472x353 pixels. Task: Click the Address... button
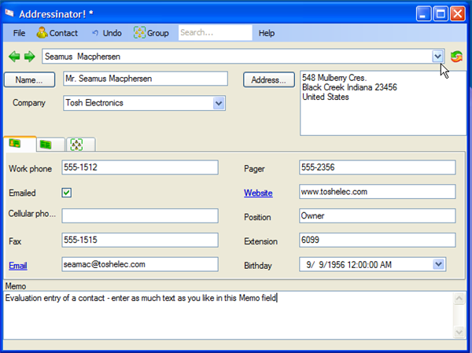pos(268,79)
